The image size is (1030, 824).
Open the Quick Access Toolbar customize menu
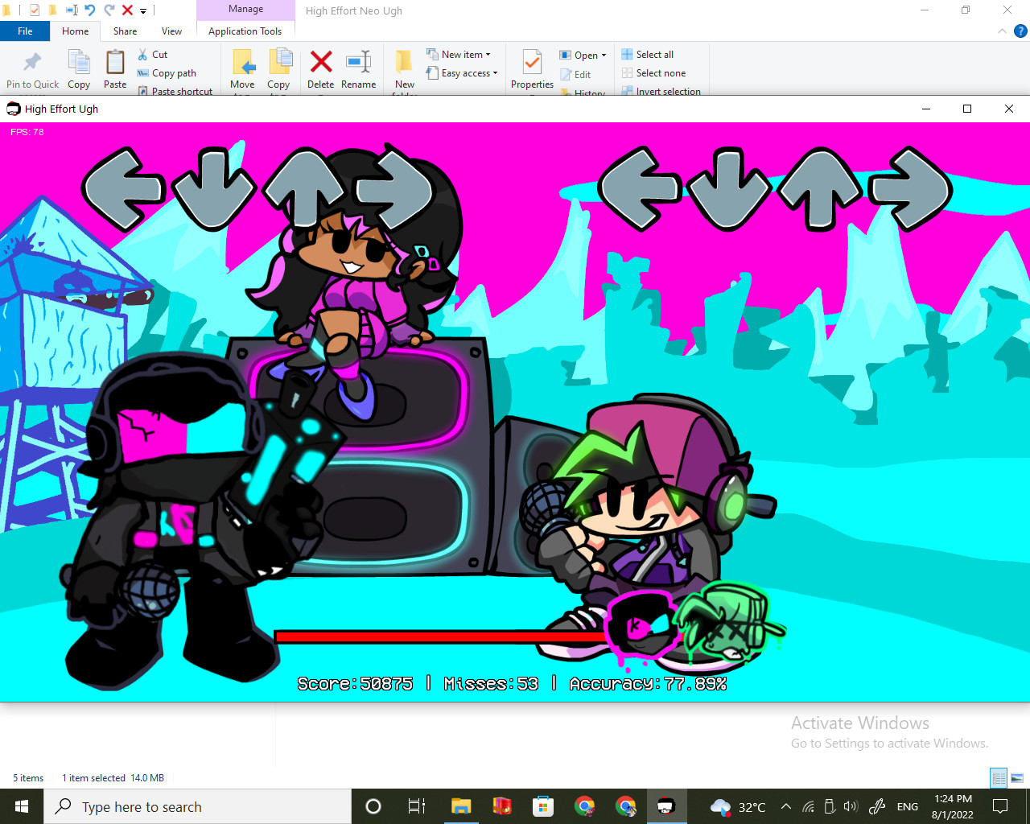(x=143, y=10)
